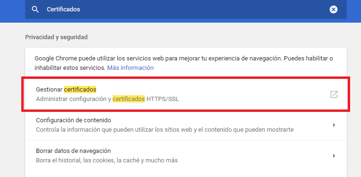Open Gestionar certificados setting
The height and width of the screenshot is (177, 361).
pyautogui.click(x=186, y=94)
